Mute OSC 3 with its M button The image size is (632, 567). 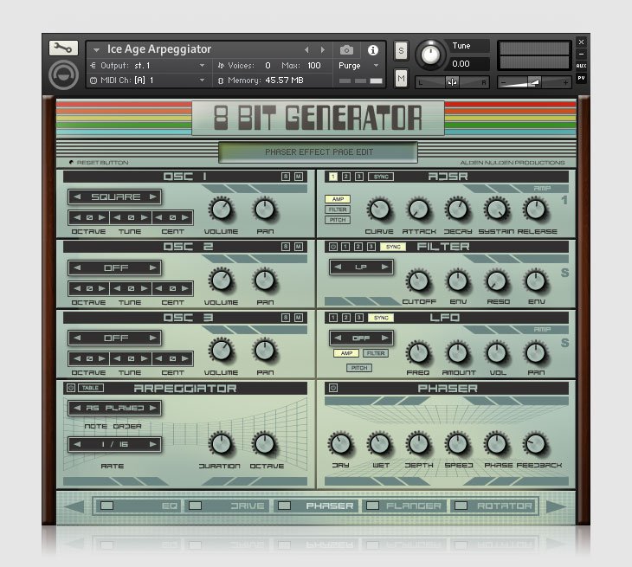click(x=299, y=318)
